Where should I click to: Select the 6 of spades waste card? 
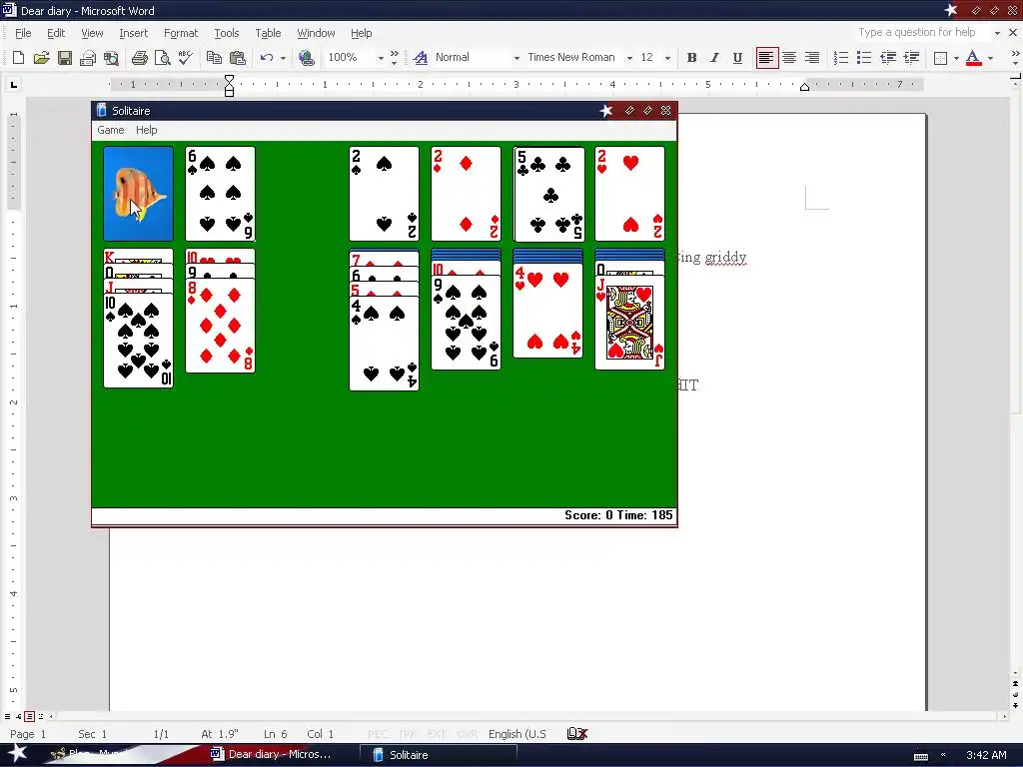tap(220, 194)
